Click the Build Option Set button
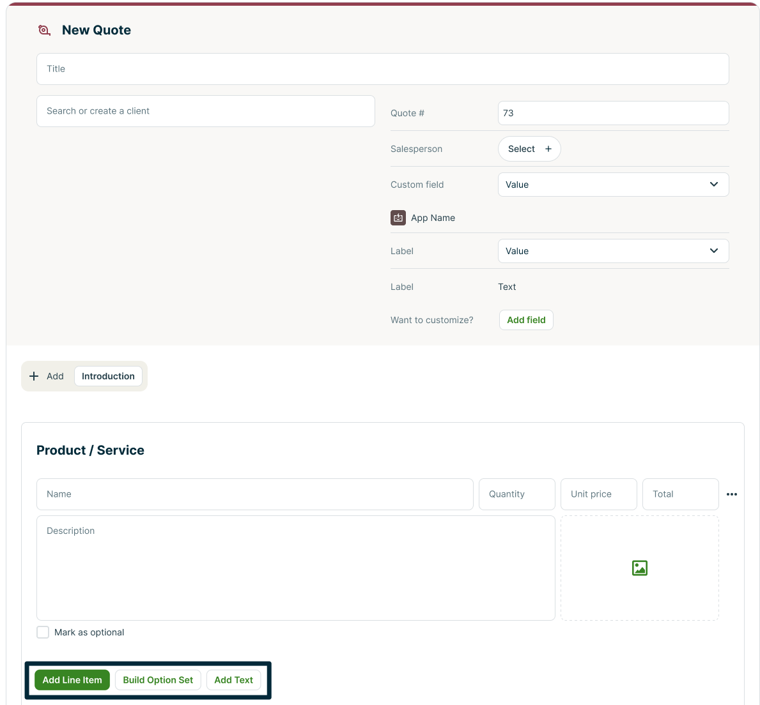The image size is (760, 705). 158,680
